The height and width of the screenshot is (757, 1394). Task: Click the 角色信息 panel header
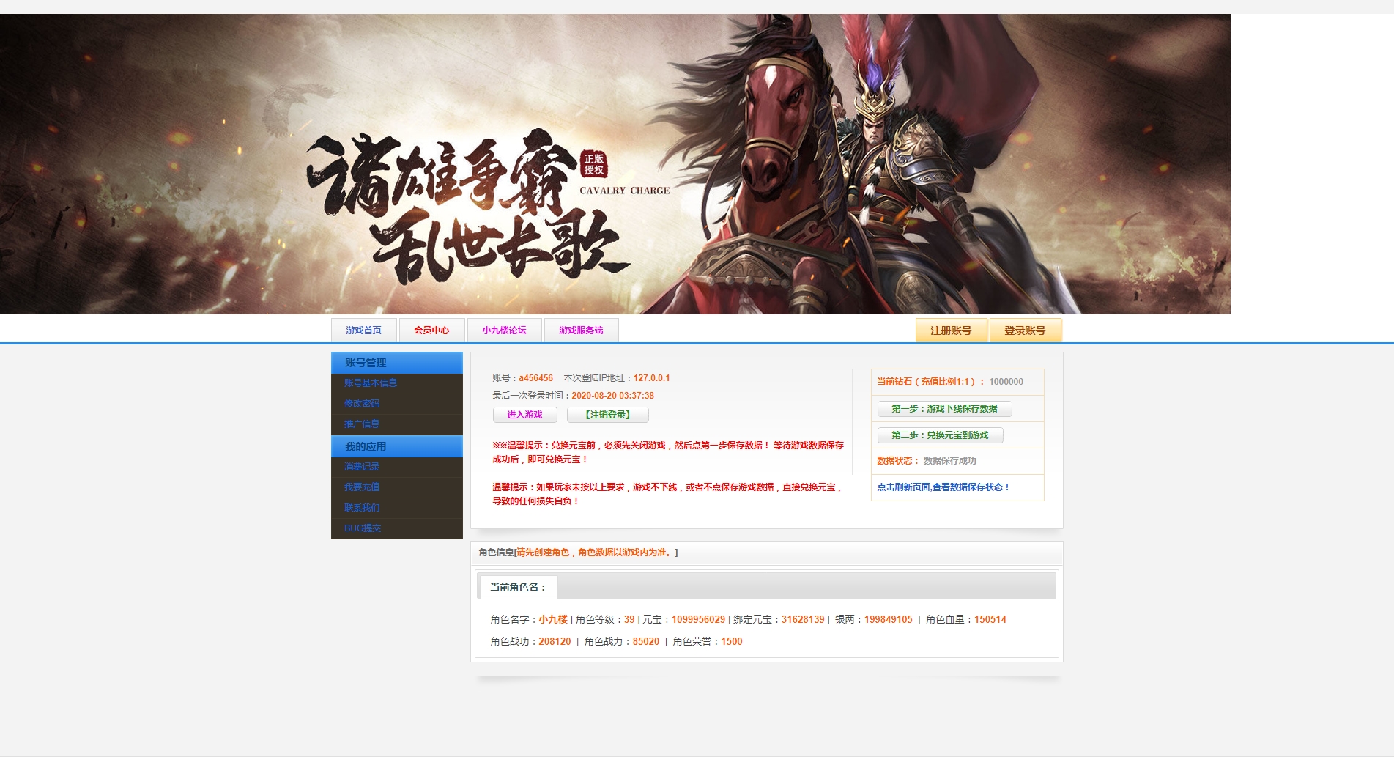767,553
